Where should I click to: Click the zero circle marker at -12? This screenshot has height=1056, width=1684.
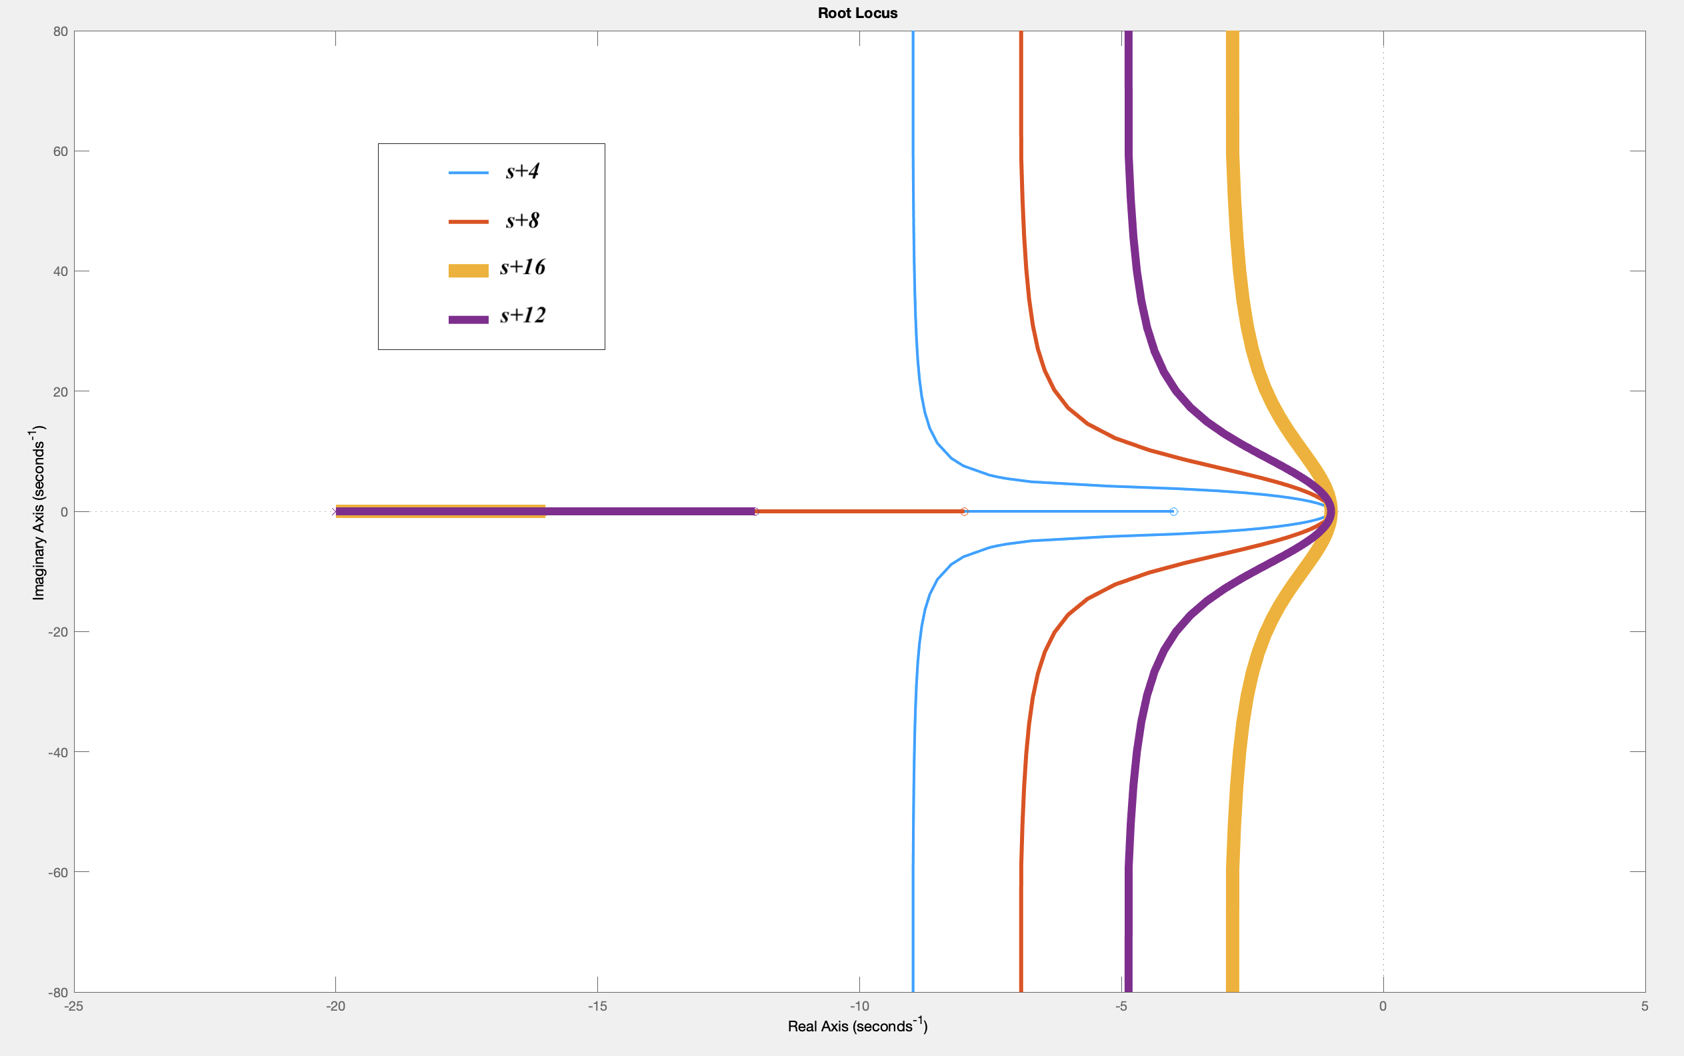[755, 512]
